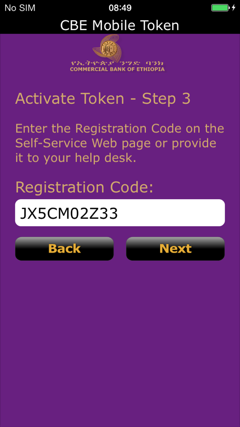The height and width of the screenshot is (427, 240).
Task: Tap the charging bolt icon
Action: 233,8
